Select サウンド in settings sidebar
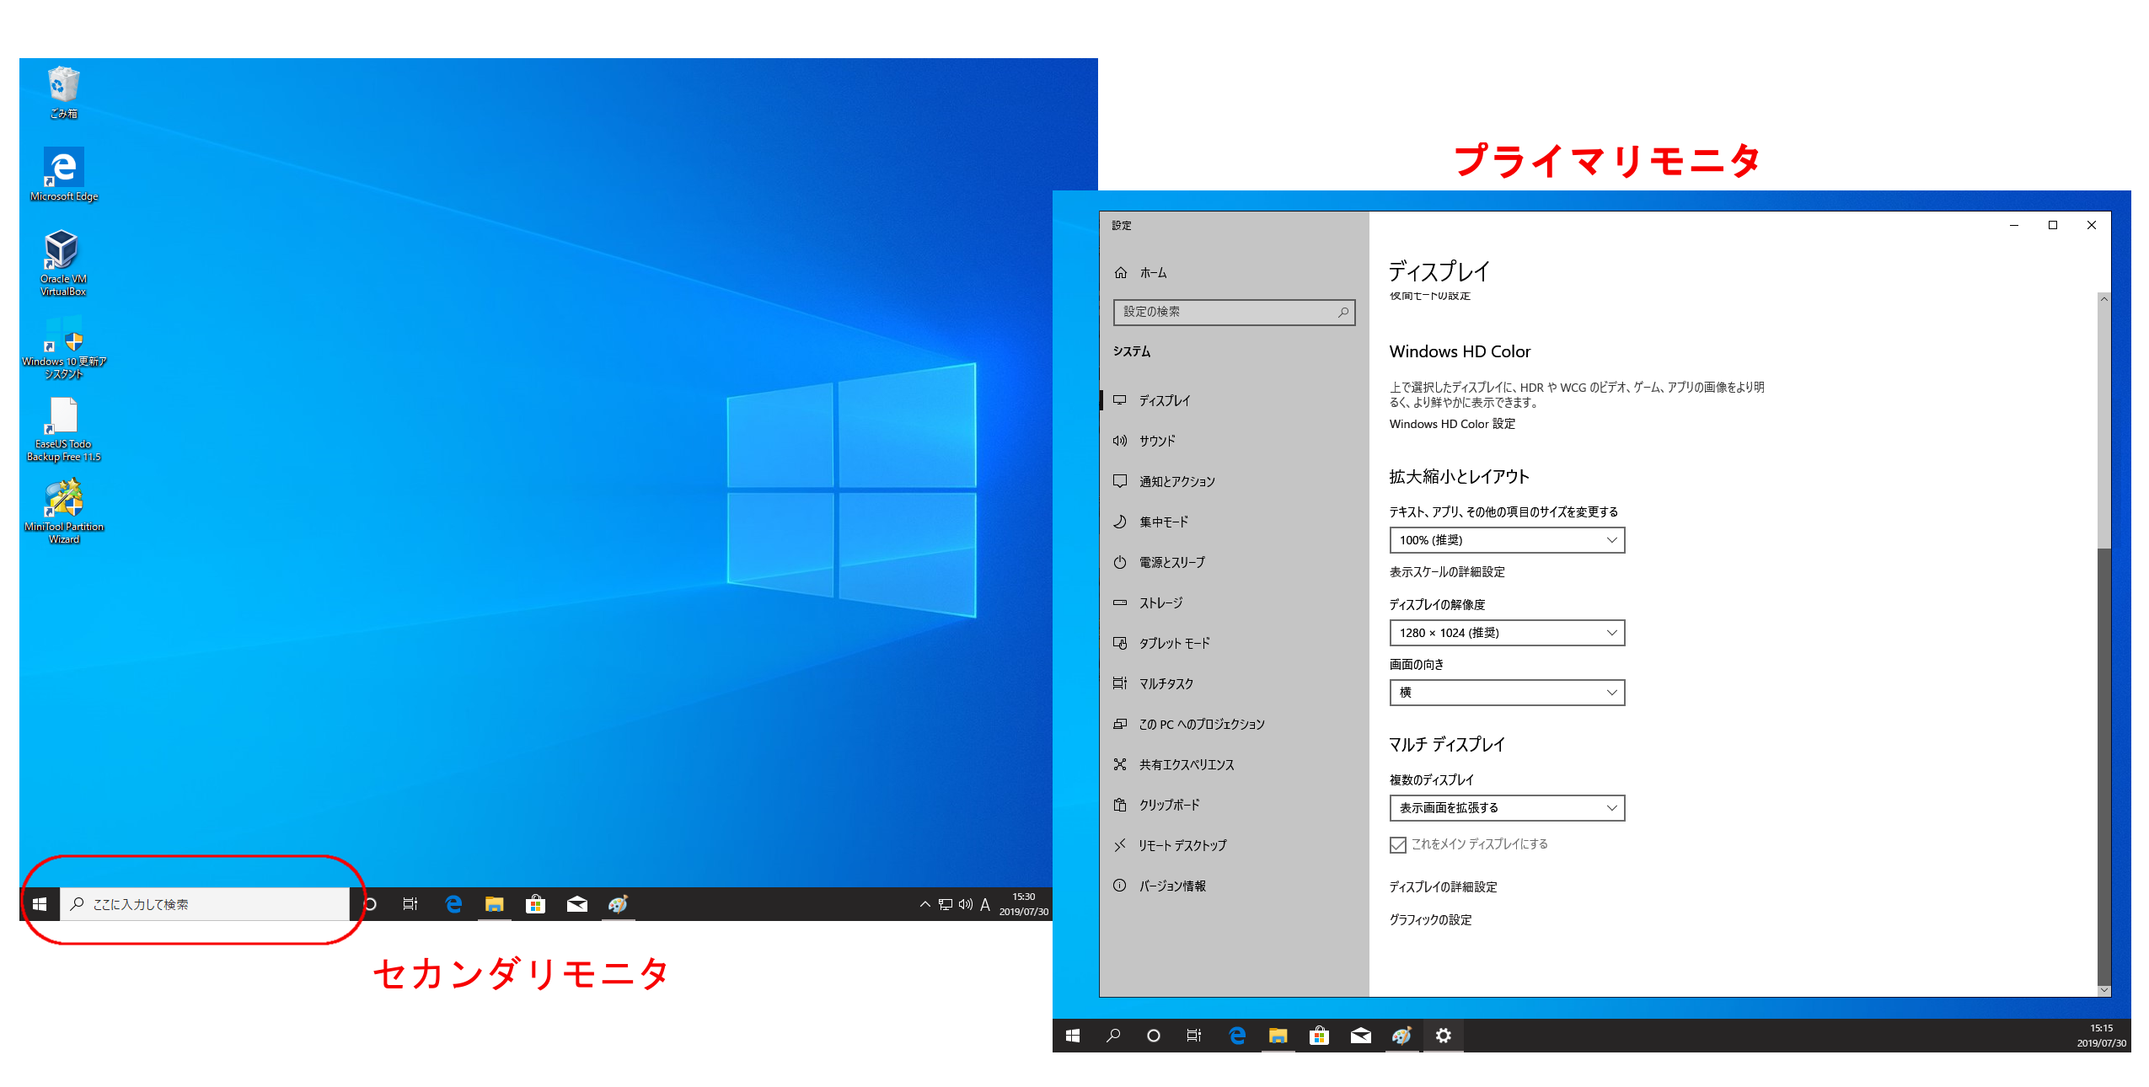The height and width of the screenshot is (1087, 2149). coord(1157,441)
